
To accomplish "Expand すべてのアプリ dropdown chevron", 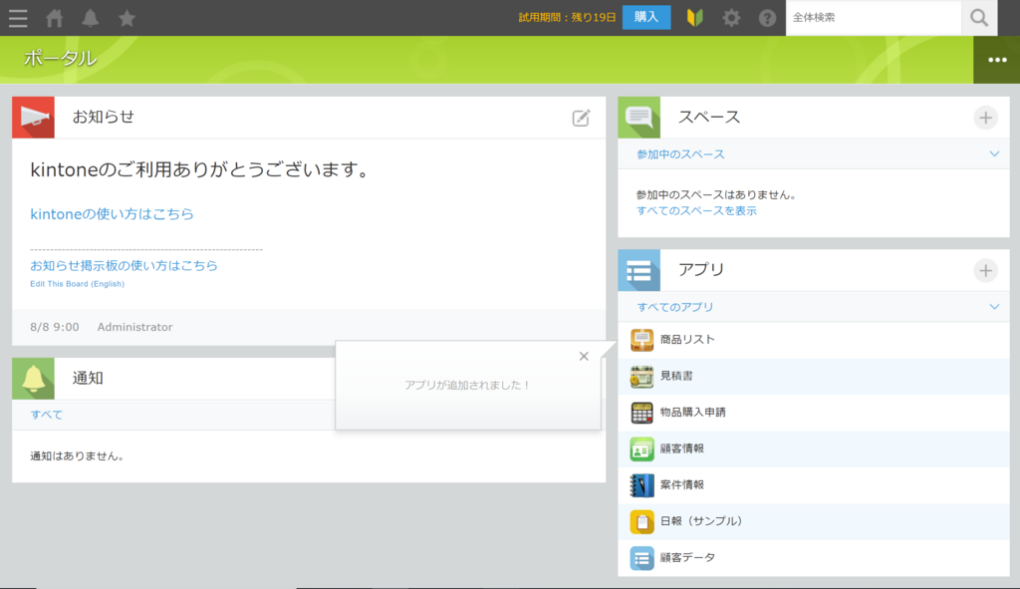I will point(994,307).
